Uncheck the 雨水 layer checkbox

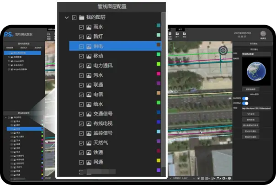pyautogui.click(x=81, y=27)
